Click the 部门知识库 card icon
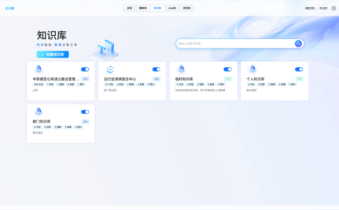Image resolution: width=339 pixels, height=210 pixels. click(38, 112)
